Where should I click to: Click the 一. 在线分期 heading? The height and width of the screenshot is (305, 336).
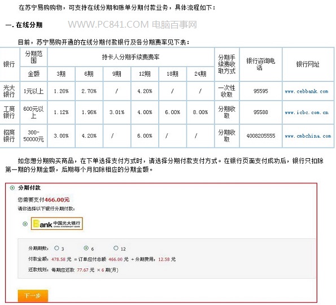24,25
